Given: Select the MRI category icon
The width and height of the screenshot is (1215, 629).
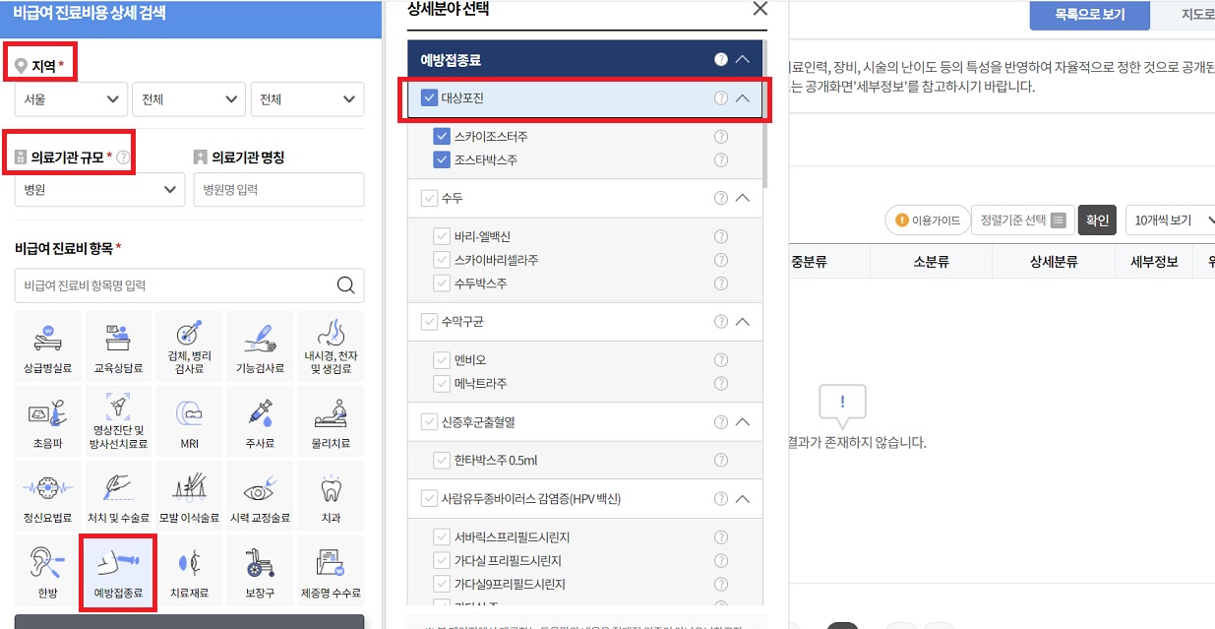Looking at the screenshot, I should (x=189, y=420).
